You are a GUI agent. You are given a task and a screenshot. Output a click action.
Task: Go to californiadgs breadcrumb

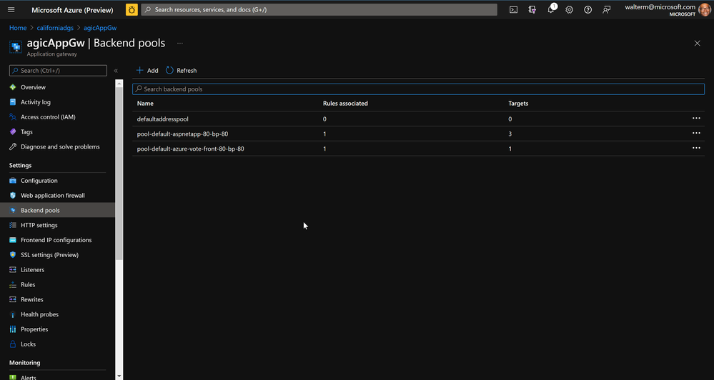coord(55,28)
